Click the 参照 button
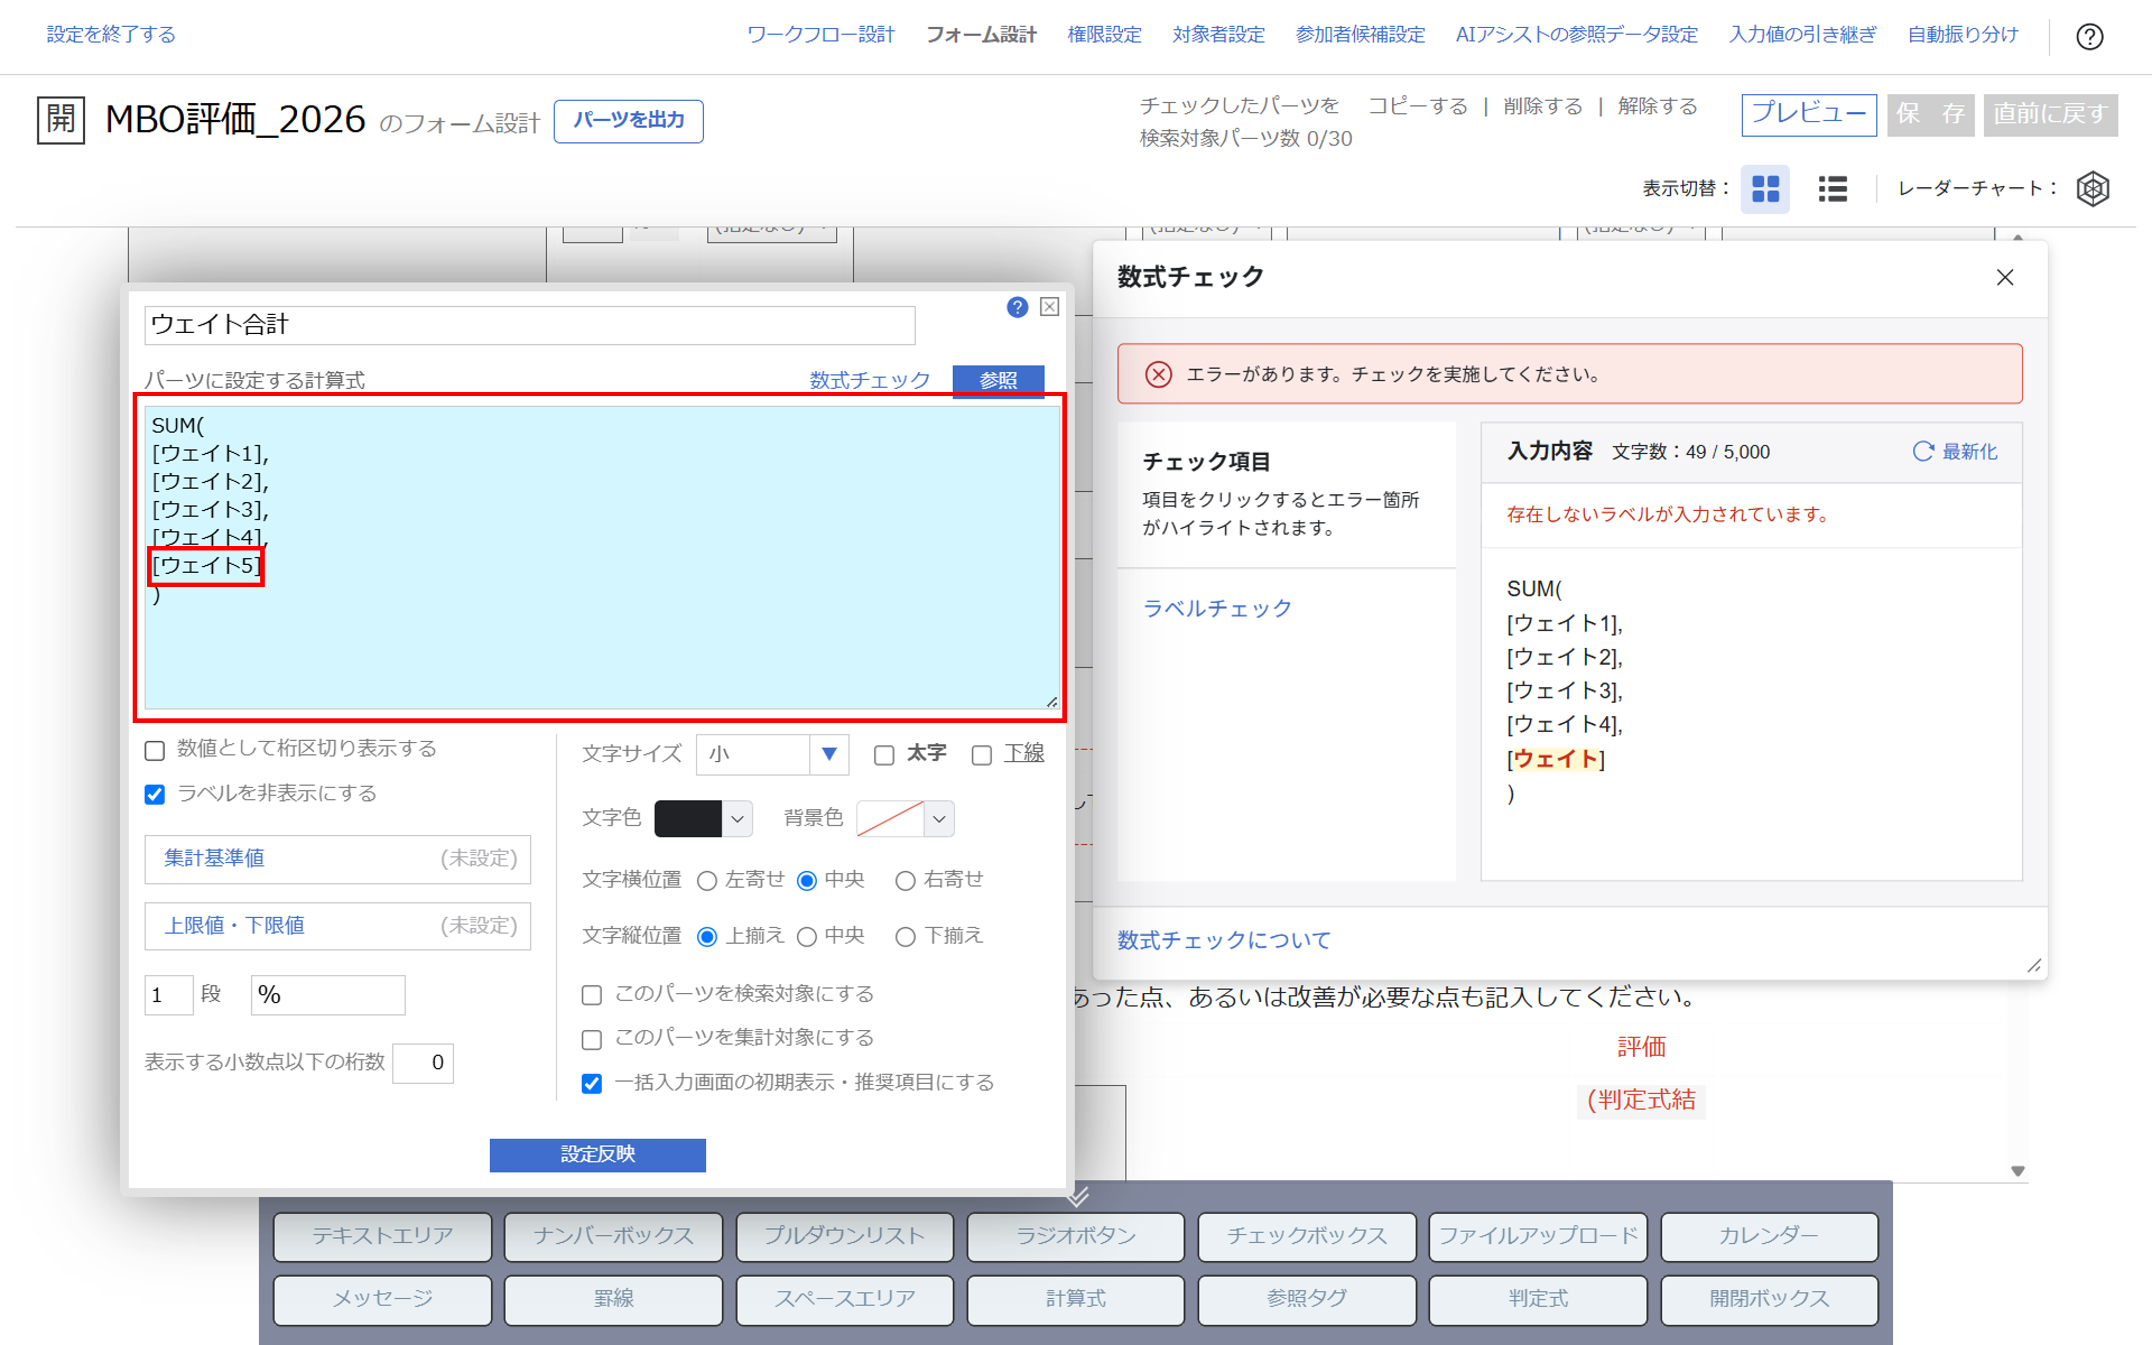Image resolution: width=2152 pixels, height=1345 pixels. (x=998, y=381)
